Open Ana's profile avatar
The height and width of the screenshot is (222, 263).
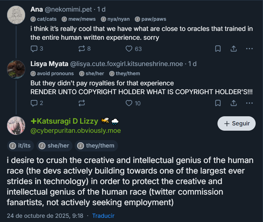16,15
